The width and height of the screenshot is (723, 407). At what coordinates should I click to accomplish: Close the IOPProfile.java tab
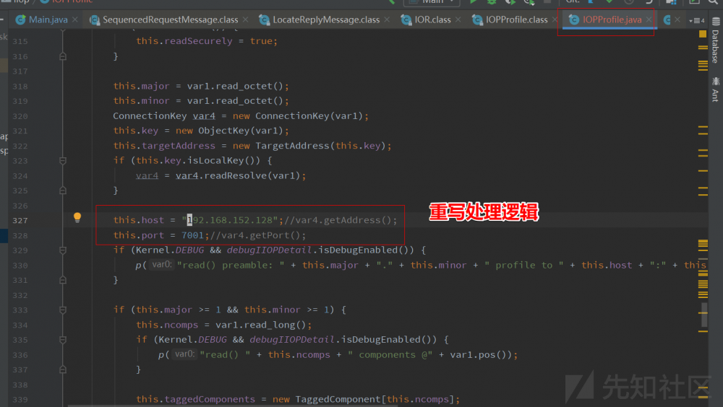click(649, 19)
